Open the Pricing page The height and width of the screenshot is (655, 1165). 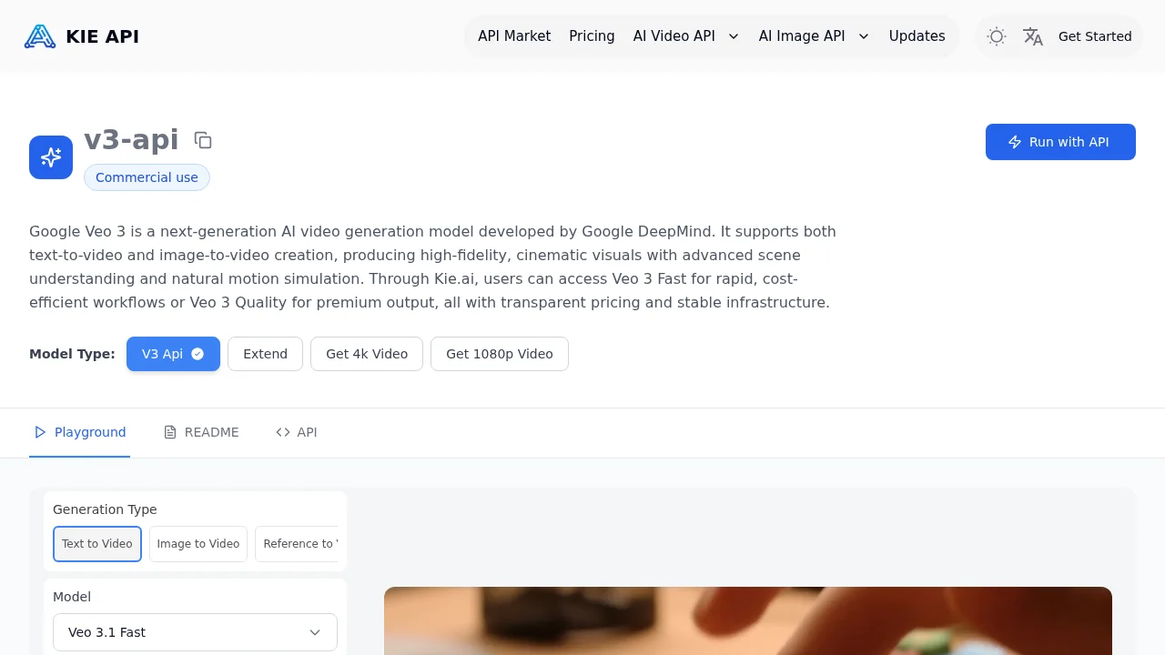tap(592, 36)
